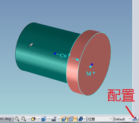The width and height of the screenshot is (139, 123).
Task: Expand the arrow beside blue cube icon
Action: tap(49, 119)
